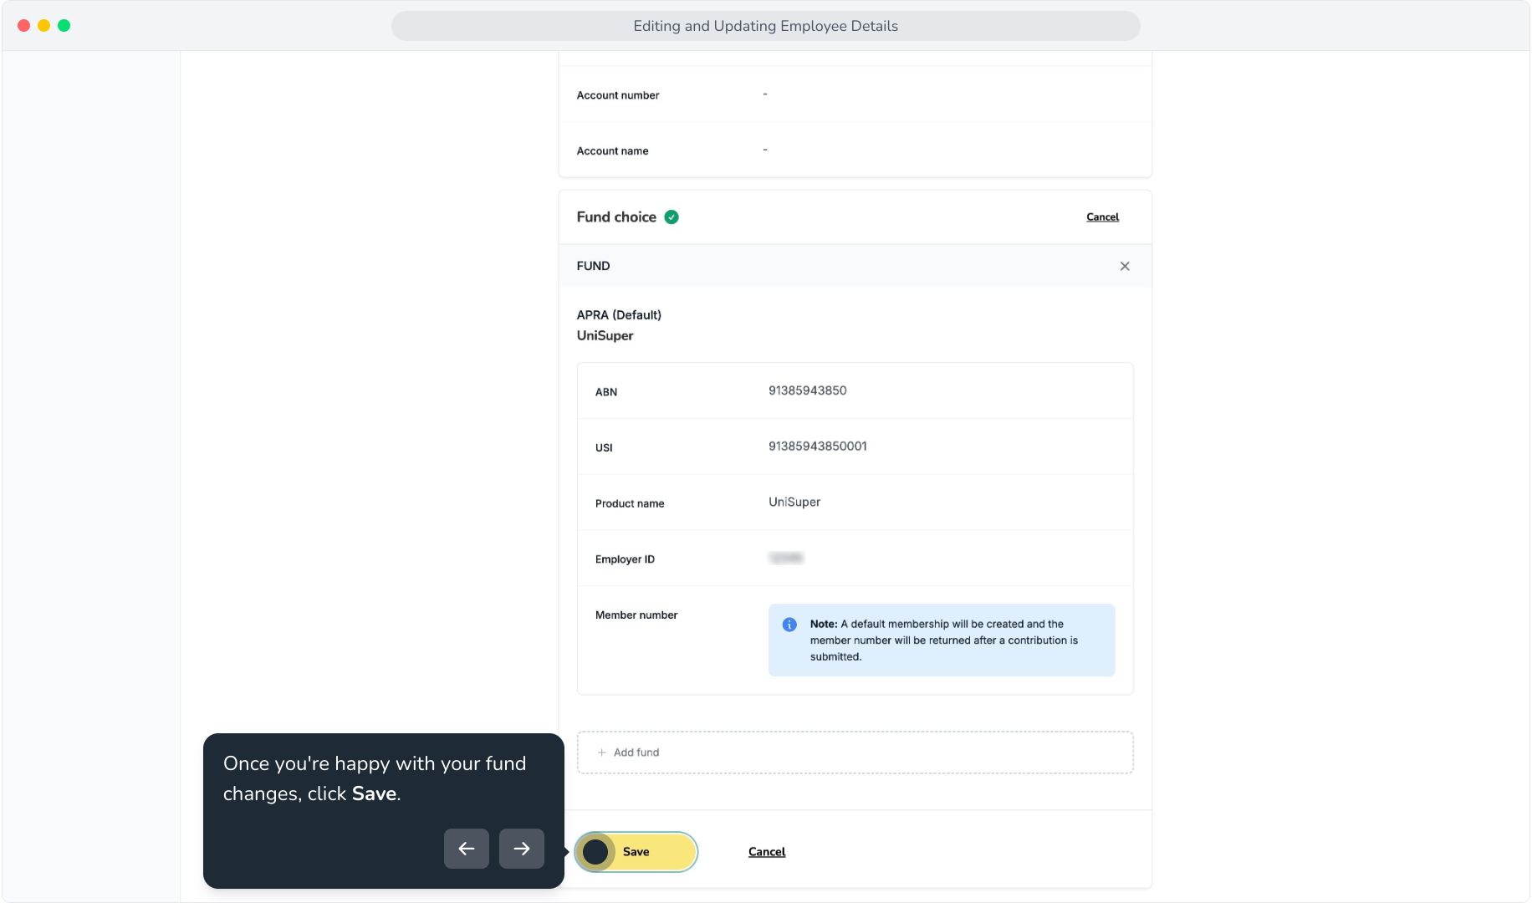Go to previous tutorial step arrow

pyautogui.click(x=467, y=849)
